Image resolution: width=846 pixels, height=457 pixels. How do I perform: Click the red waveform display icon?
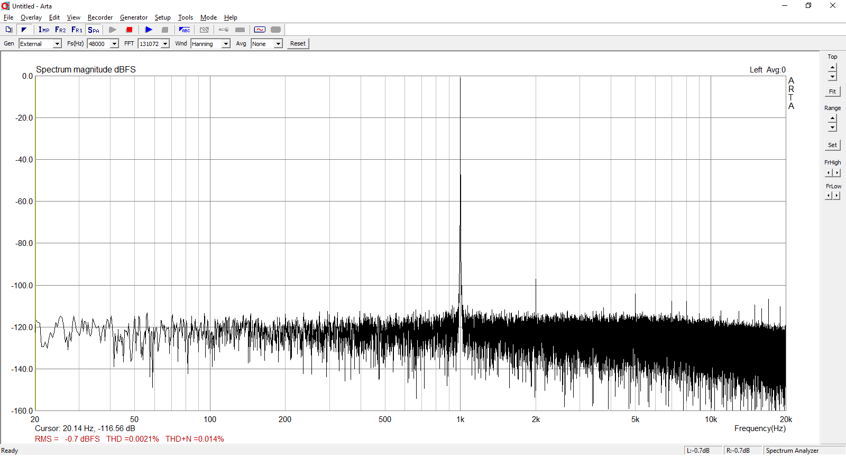[260, 30]
